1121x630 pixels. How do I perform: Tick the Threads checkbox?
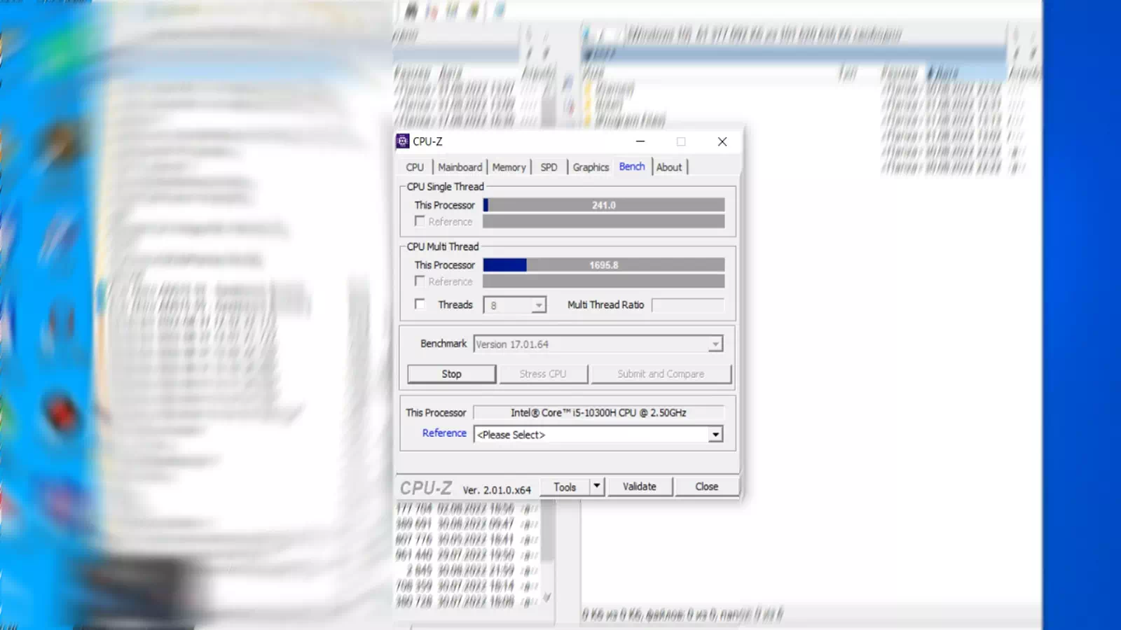coord(420,304)
